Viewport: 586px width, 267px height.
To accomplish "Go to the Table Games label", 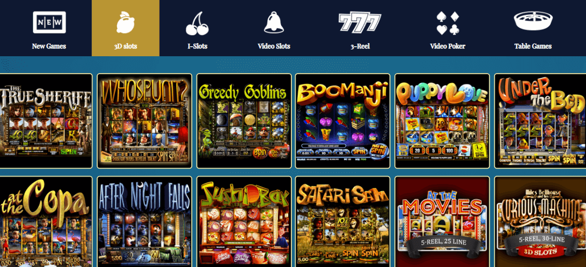I will [533, 46].
